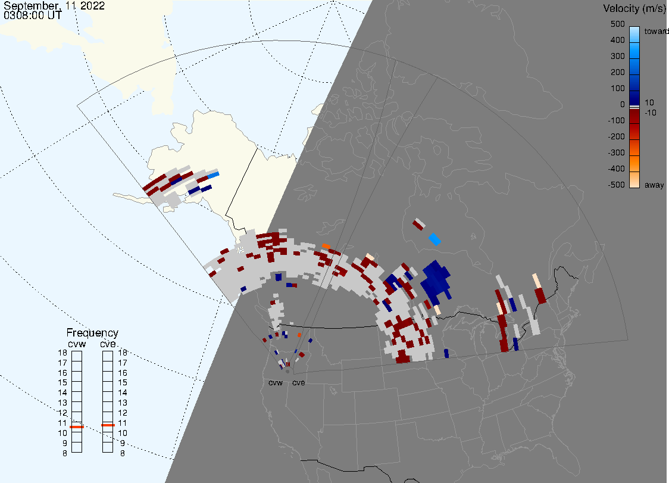
Task: Click the -500 value on velocity scale
Action: click(616, 185)
